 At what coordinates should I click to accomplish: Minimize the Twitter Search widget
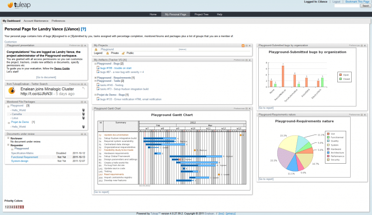[82, 84]
